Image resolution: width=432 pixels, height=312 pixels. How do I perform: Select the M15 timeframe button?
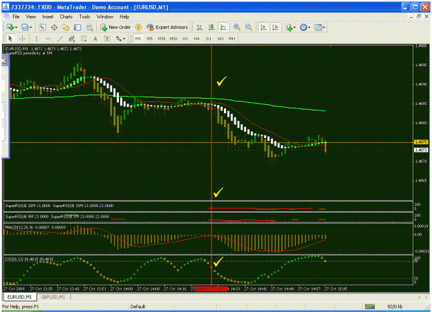pyautogui.click(x=162, y=39)
